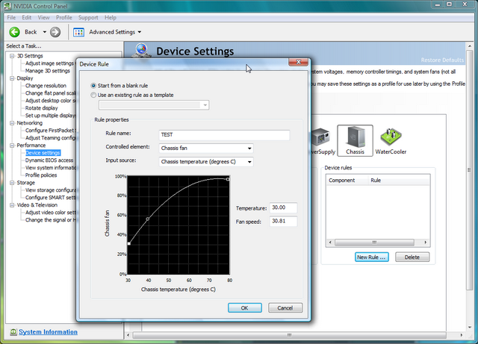Select Adjust Teaming configuration tree item
Viewport: 478px width, 344px height.
click(51, 138)
